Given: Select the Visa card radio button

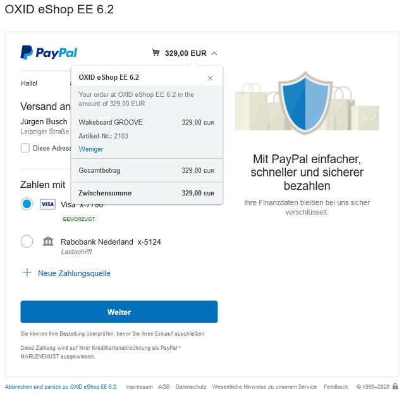Looking at the screenshot, I should pos(27,204).
